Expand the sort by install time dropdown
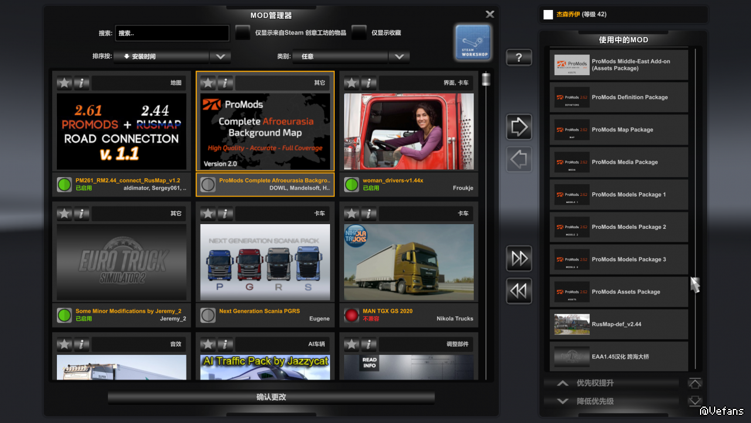The image size is (751, 423). point(220,57)
